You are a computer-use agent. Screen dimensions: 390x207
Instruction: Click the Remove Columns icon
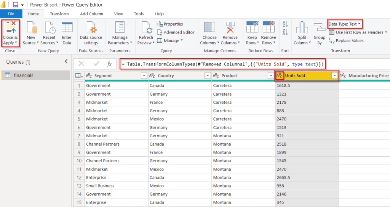click(x=230, y=27)
